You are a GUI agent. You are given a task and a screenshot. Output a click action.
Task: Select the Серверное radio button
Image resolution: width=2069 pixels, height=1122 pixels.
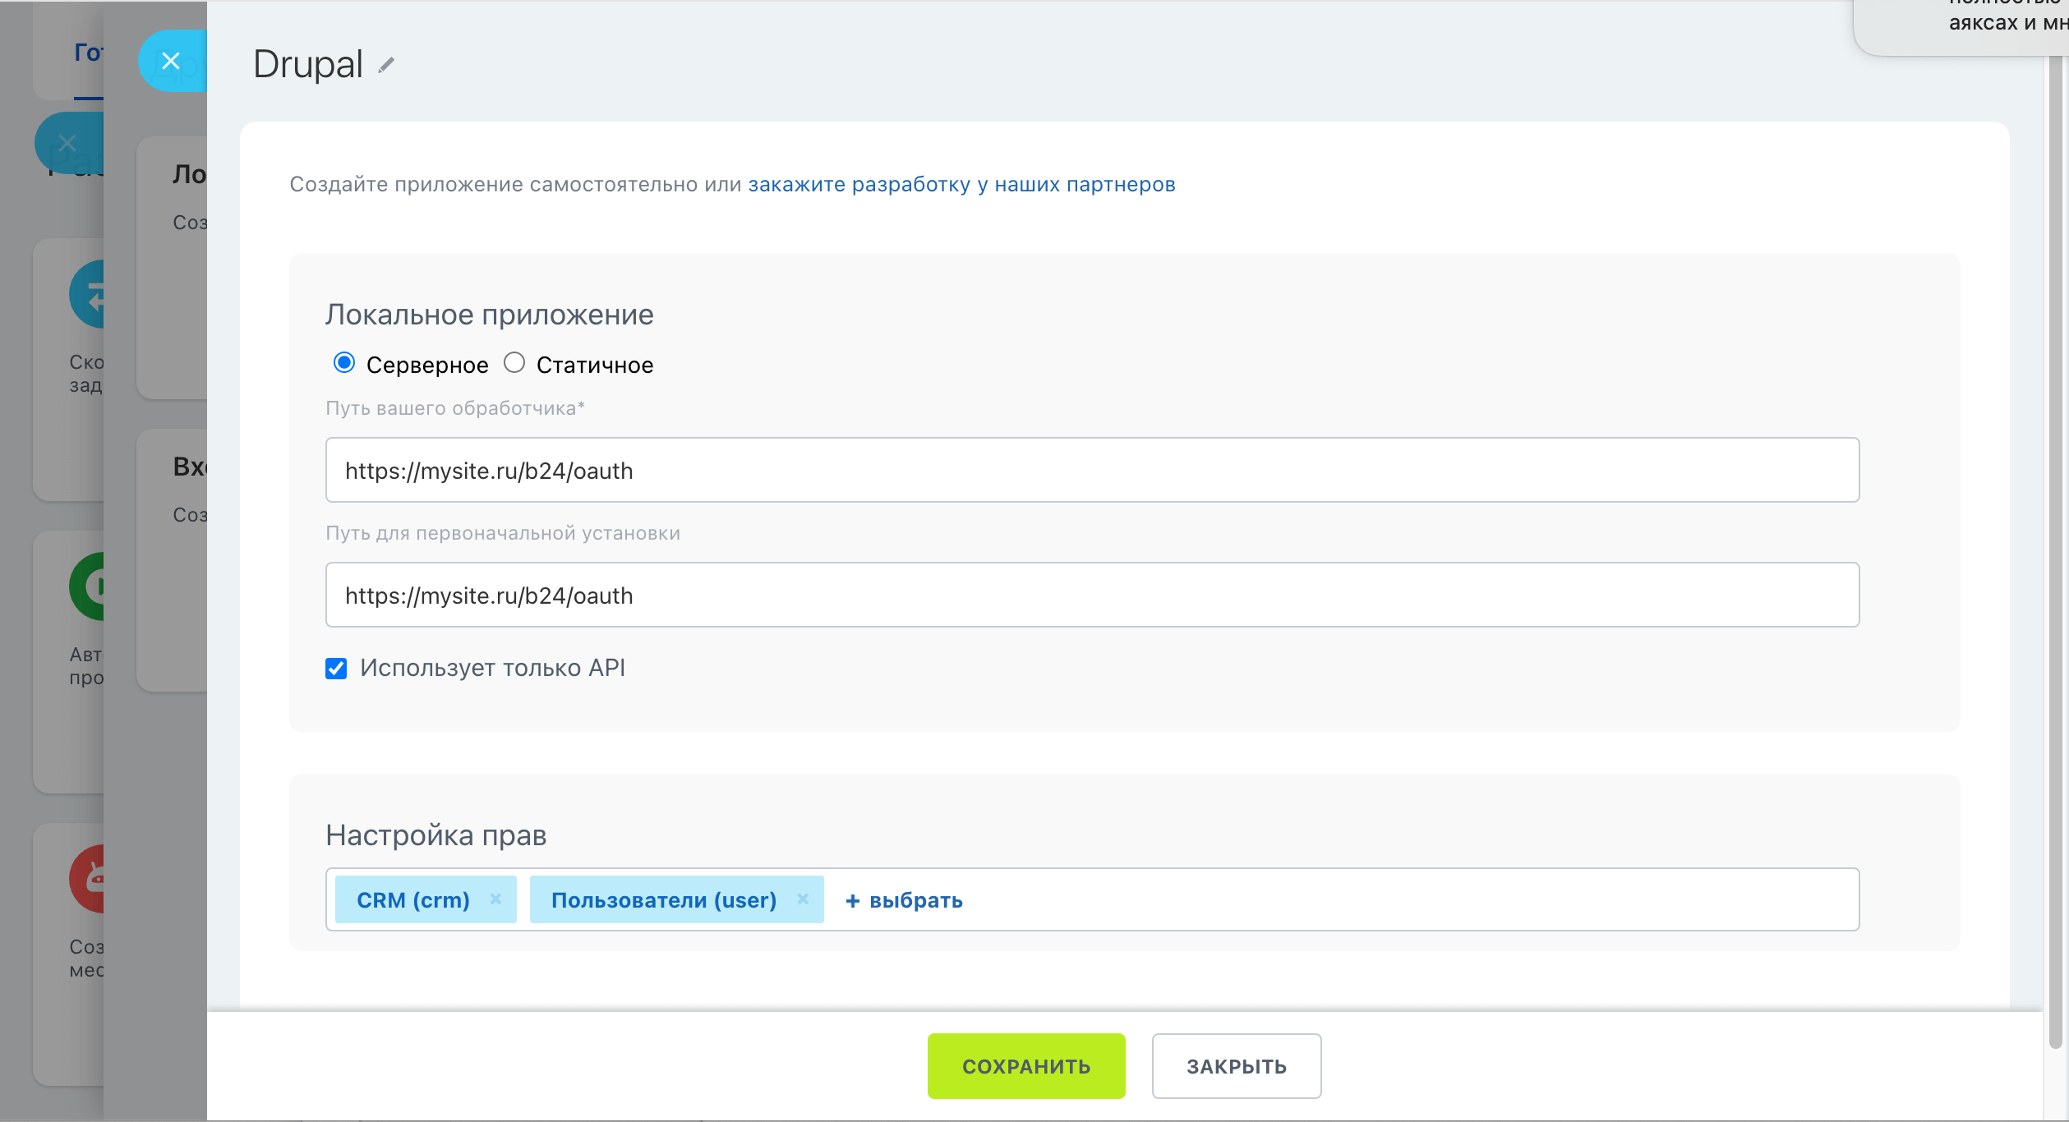click(x=344, y=363)
